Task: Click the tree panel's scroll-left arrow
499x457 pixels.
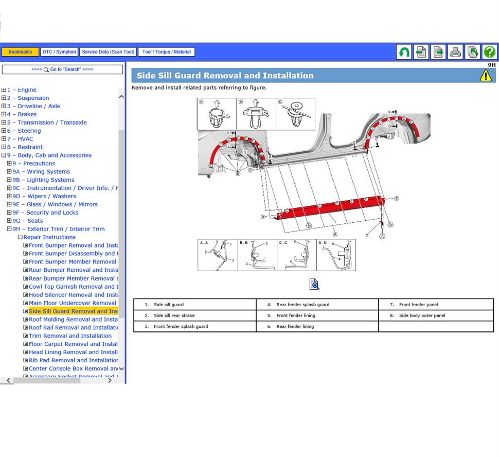Action: 9,380
